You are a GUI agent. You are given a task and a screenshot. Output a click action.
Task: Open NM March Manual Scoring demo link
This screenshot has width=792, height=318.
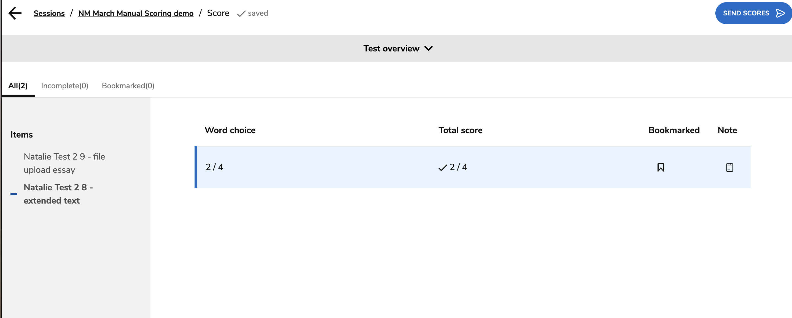click(136, 13)
